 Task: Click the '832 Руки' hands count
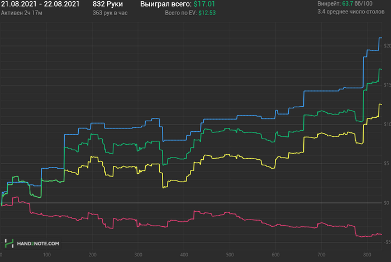(108, 4)
